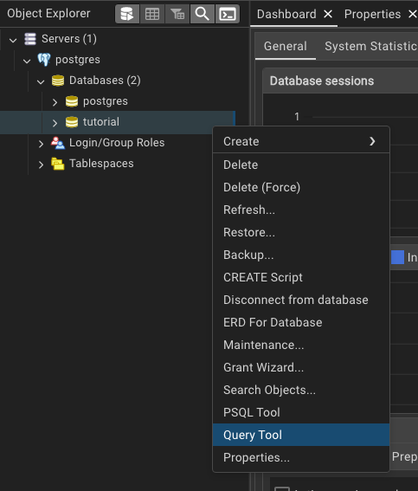Expand the Tablespaces node arrow

(41, 164)
